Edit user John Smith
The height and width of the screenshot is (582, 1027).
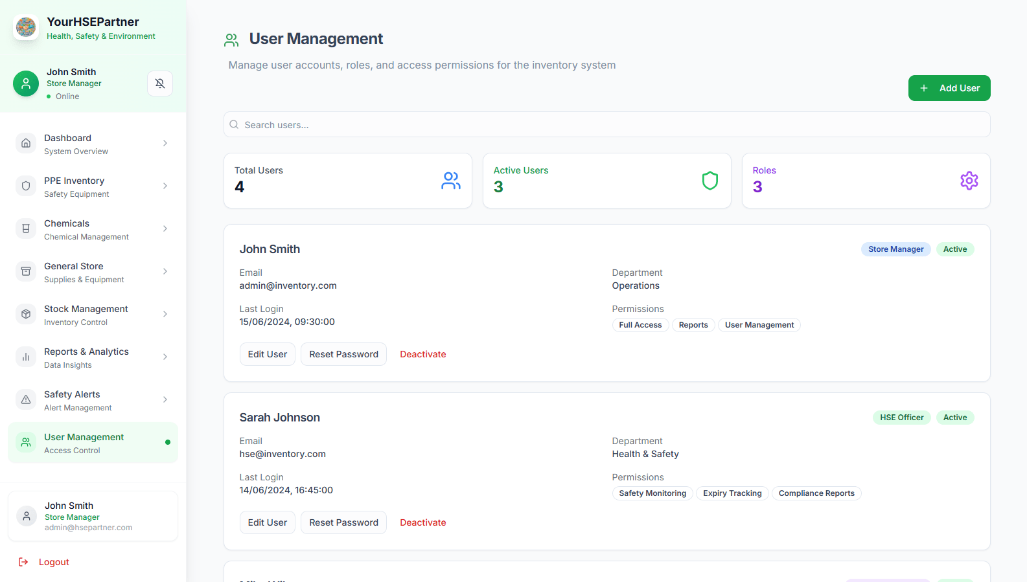[267, 354]
